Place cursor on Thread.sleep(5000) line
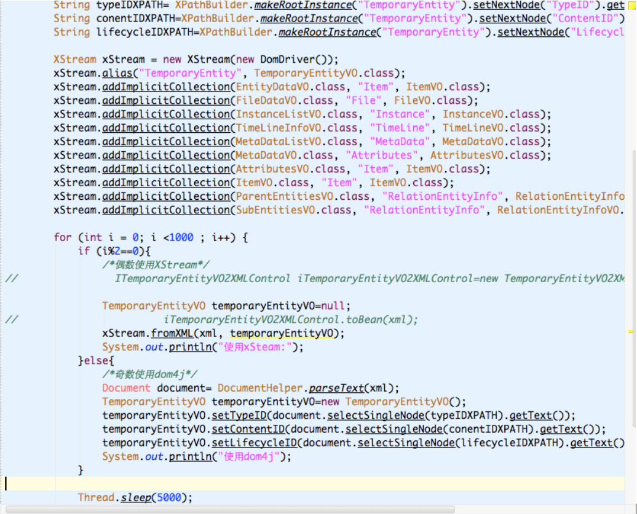The image size is (637, 514). [135, 497]
